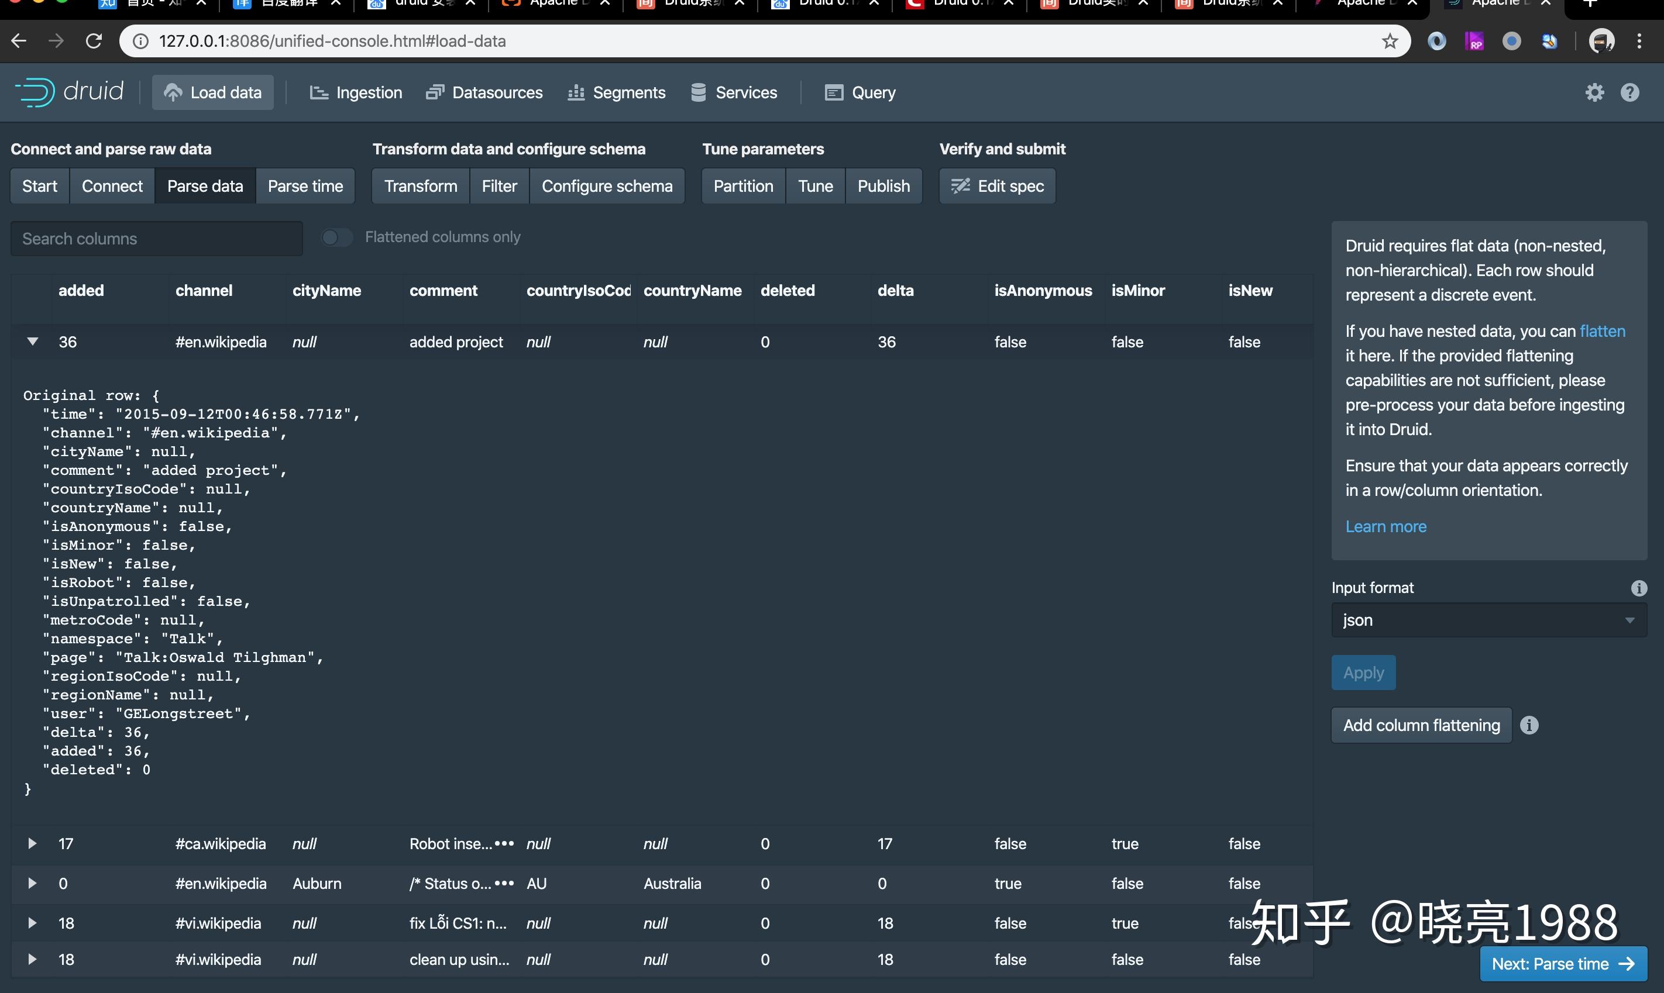Collapse the expanded first data row

32,342
